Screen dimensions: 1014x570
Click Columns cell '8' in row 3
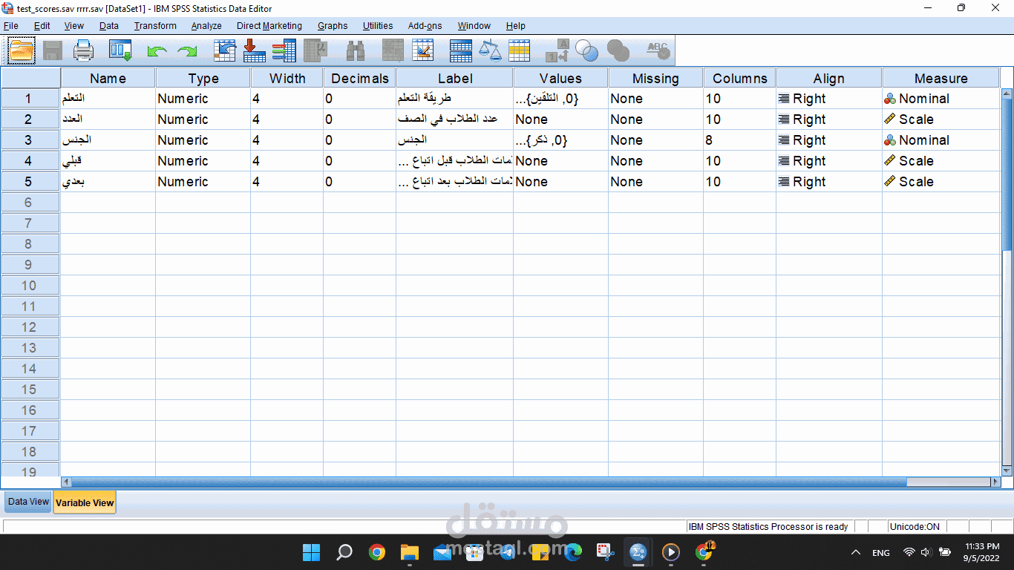739,140
